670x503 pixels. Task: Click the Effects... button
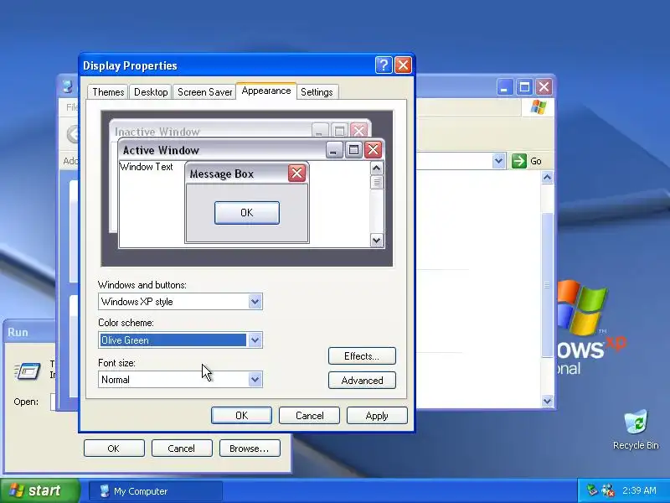(362, 355)
